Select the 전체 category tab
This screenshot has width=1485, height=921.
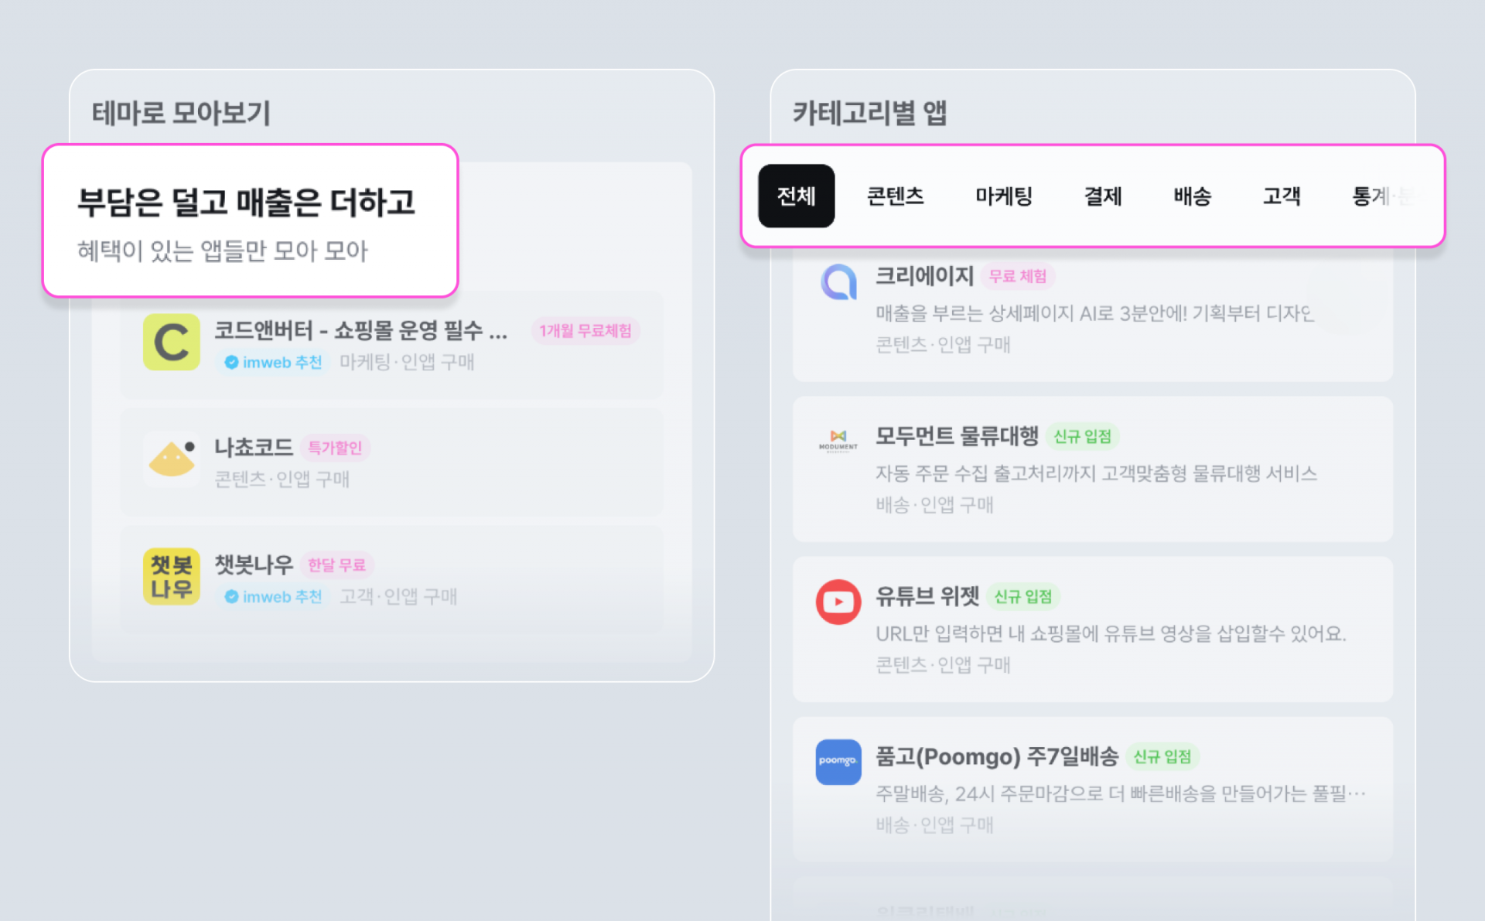pos(796,196)
